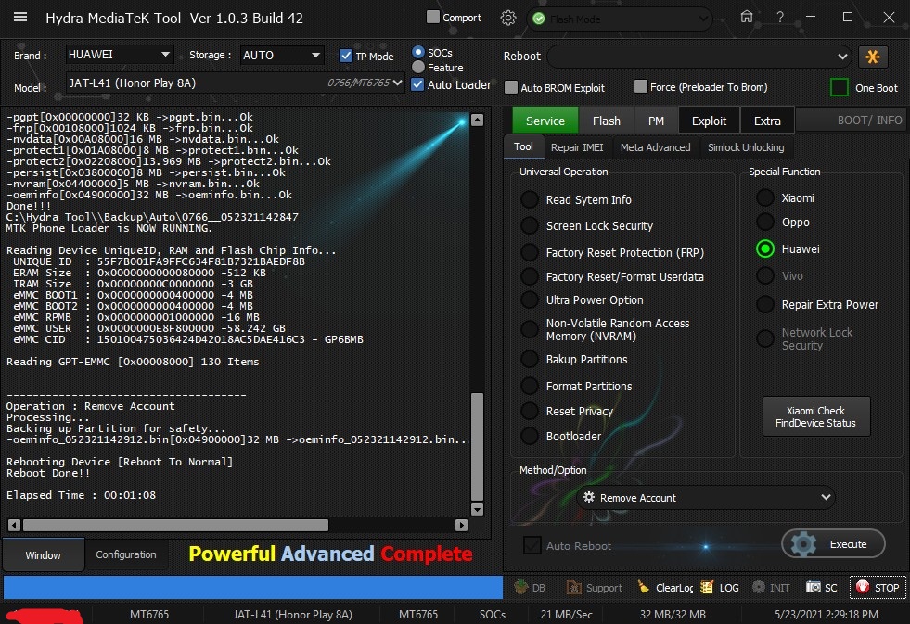This screenshot has height=624, width=910.
Task: Open the Method/Option Remove Account dropdown
Action: 705,498
